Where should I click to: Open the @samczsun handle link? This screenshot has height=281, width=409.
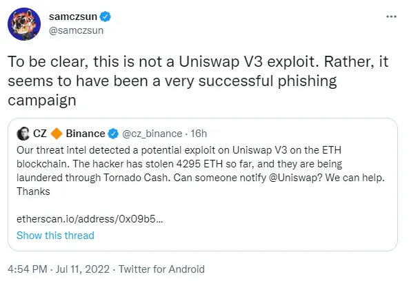(76, 30)
